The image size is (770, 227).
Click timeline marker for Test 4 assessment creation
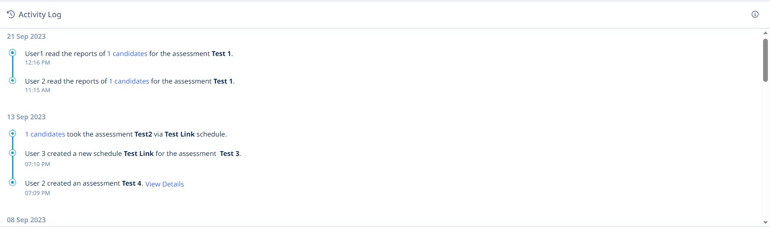[12, 182]
